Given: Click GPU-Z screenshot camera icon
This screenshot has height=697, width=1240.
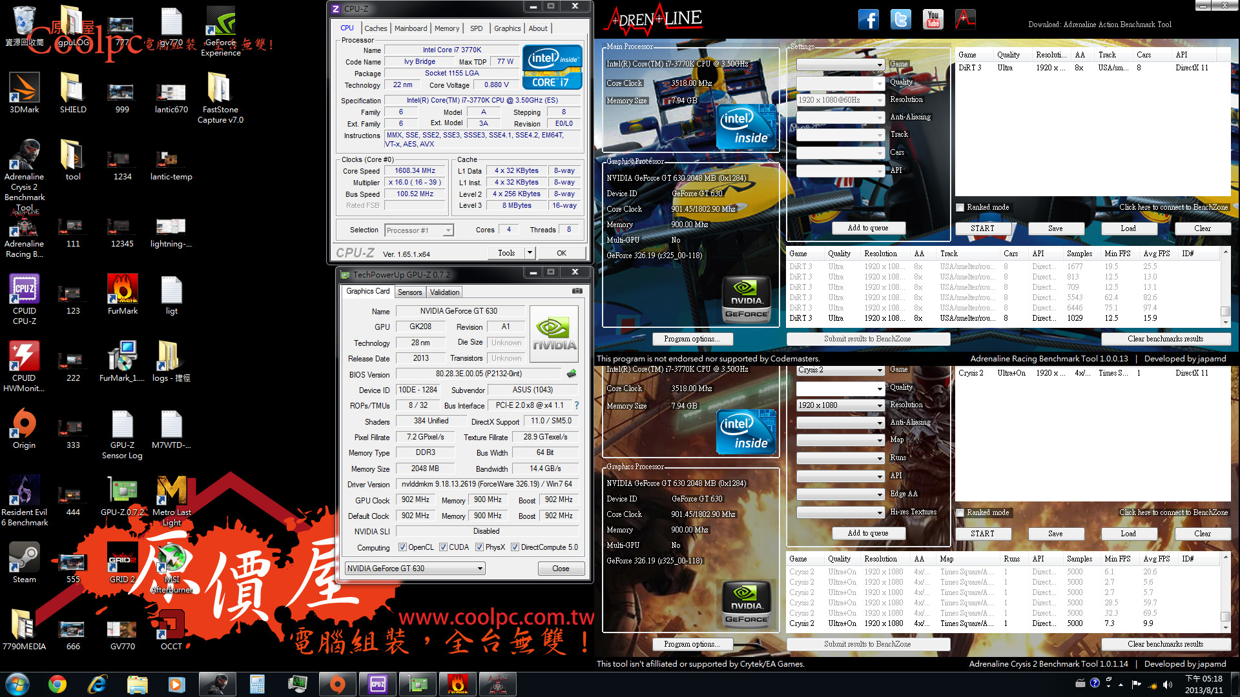Looking at the screenshot, I should click(577, 292).
